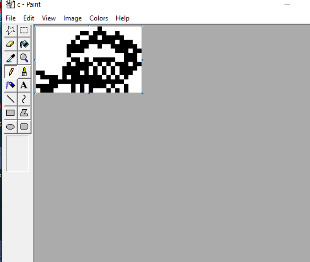
Task: Pick the Ellipse shape tool
Action: coord(11,126)
